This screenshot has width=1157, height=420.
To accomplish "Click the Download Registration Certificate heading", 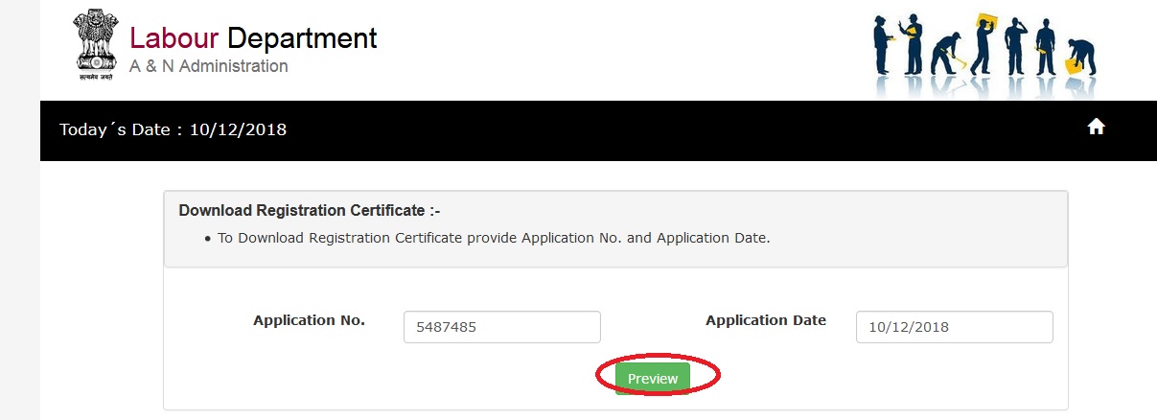I will click(x=309, y=211).
